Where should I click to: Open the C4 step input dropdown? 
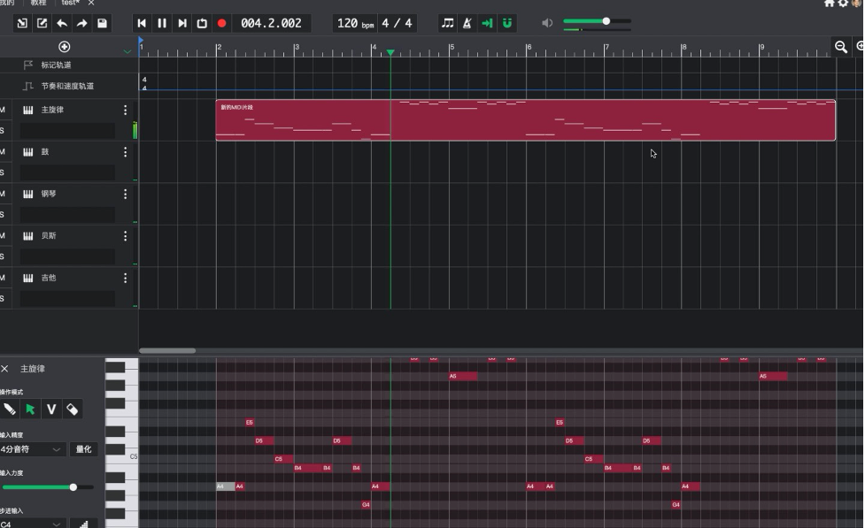click(32, 524)
